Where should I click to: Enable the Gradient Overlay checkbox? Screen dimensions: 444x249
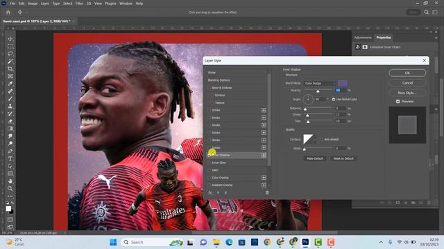click(210, 185)
